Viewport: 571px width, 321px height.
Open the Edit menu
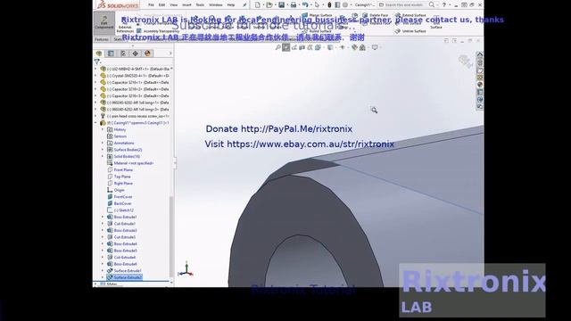[162, 5]
